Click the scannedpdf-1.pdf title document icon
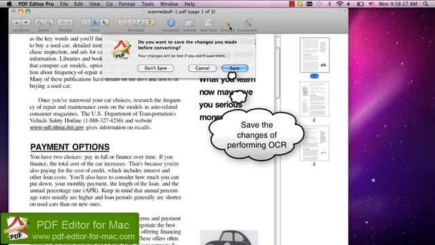 [143, 12]
